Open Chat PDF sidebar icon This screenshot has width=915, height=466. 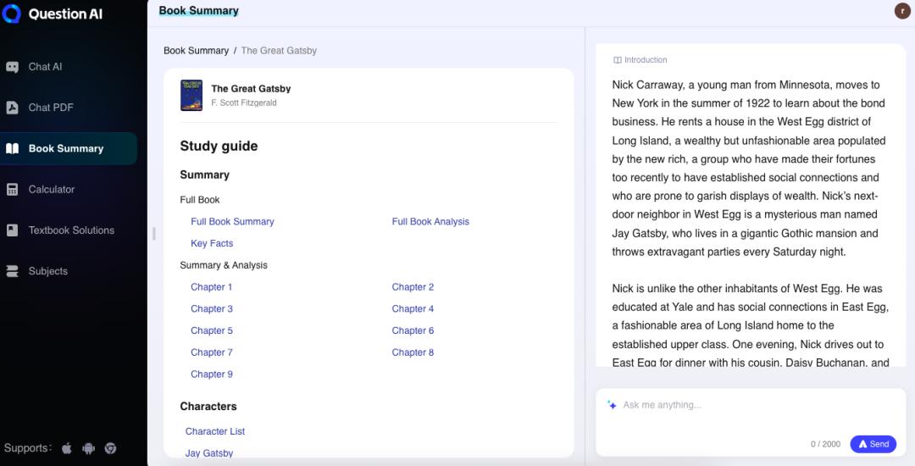pyautogui.click(x=12, y=108)
